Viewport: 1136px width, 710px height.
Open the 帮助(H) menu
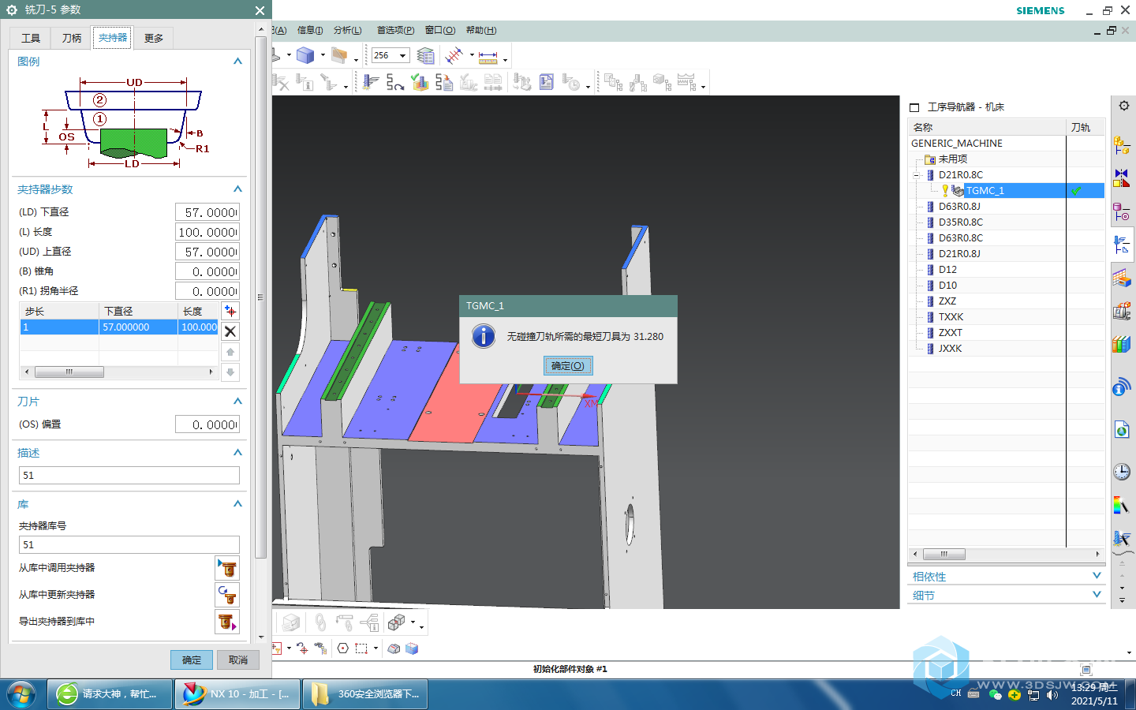[481, 30]
